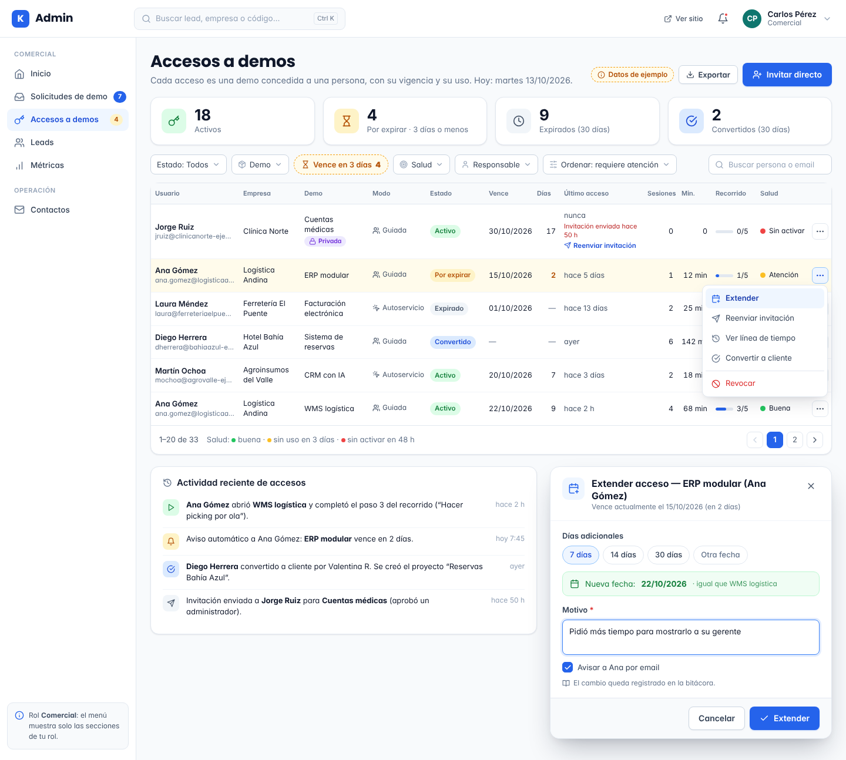Screen dimensions: 846x760
Task: Choose Ver línea de tiempo menu item
Action: coord(765,338)
